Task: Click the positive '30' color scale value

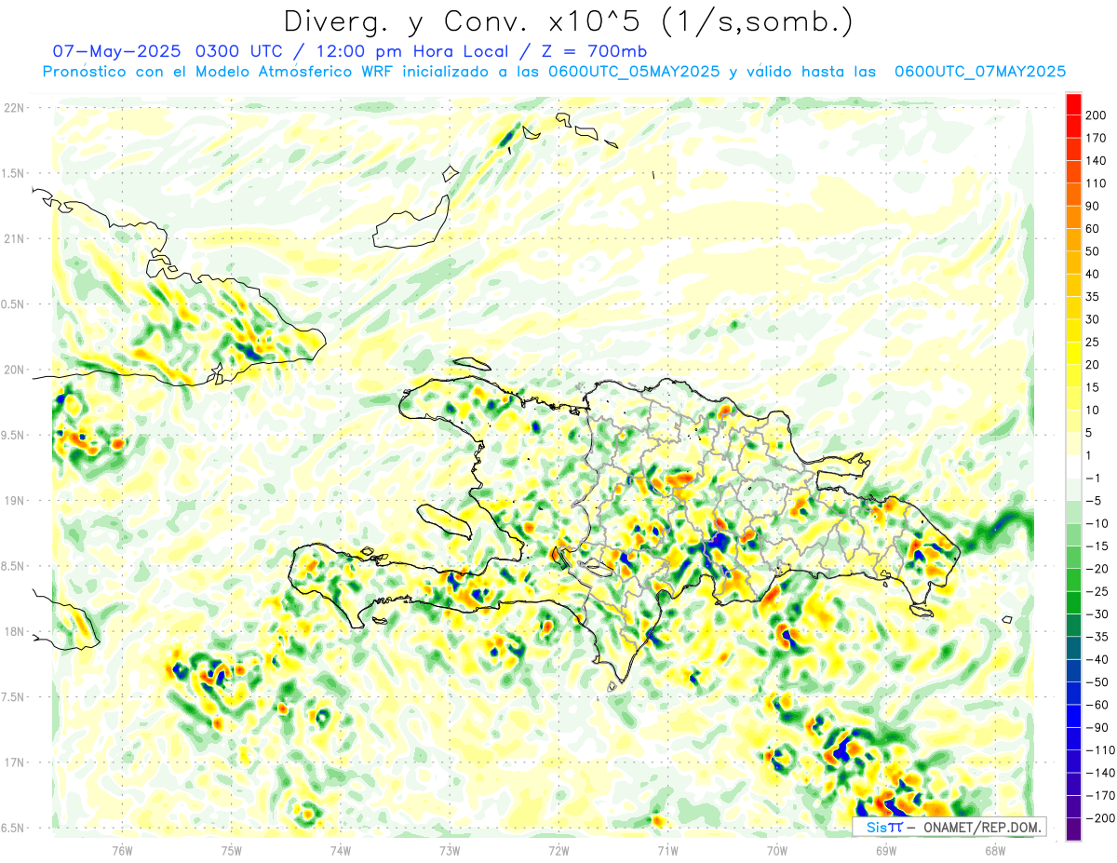Action: coord(1093,319)
